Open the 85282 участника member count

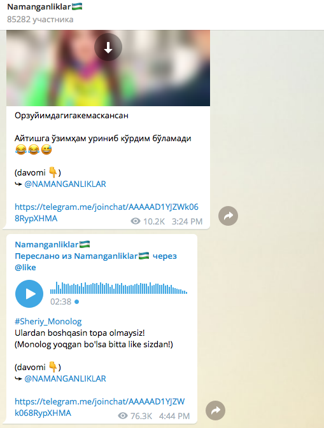40,19
